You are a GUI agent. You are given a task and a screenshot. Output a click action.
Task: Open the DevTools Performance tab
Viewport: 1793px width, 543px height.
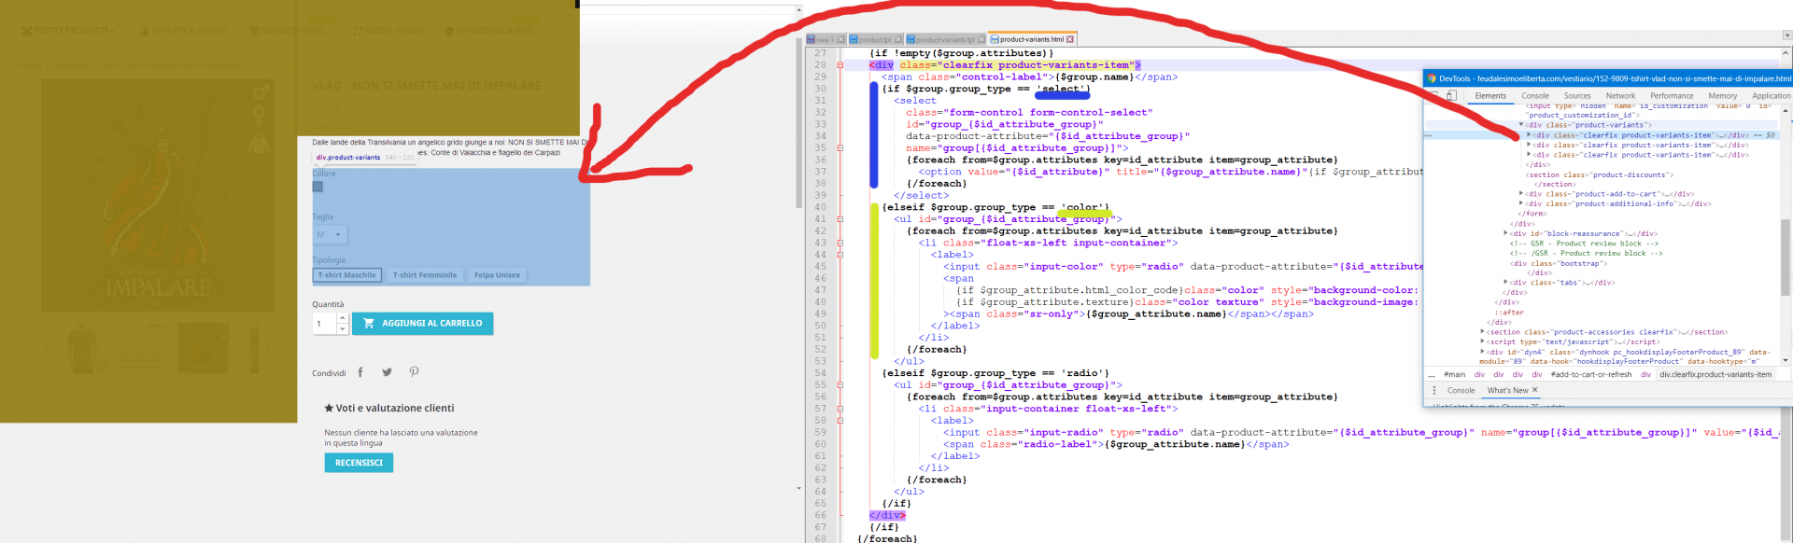(x=1672, y=95)
